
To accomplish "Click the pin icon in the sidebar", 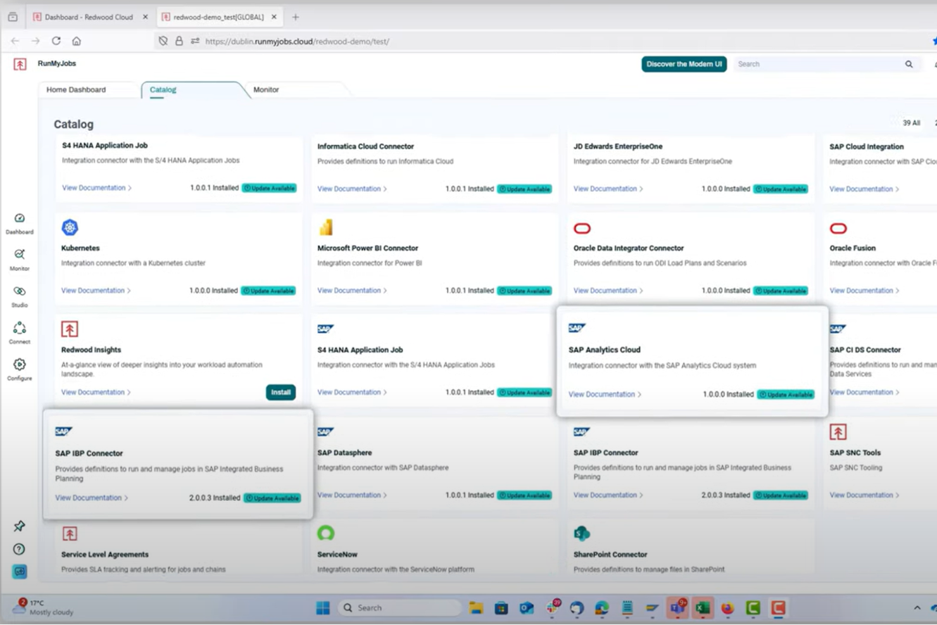I will [x=19, y=526].
